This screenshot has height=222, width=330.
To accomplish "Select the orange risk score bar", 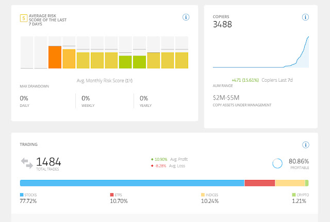I will click(55, 57).
